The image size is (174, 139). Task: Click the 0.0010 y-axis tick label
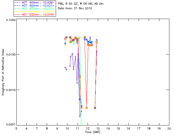(x=11, y=90)
